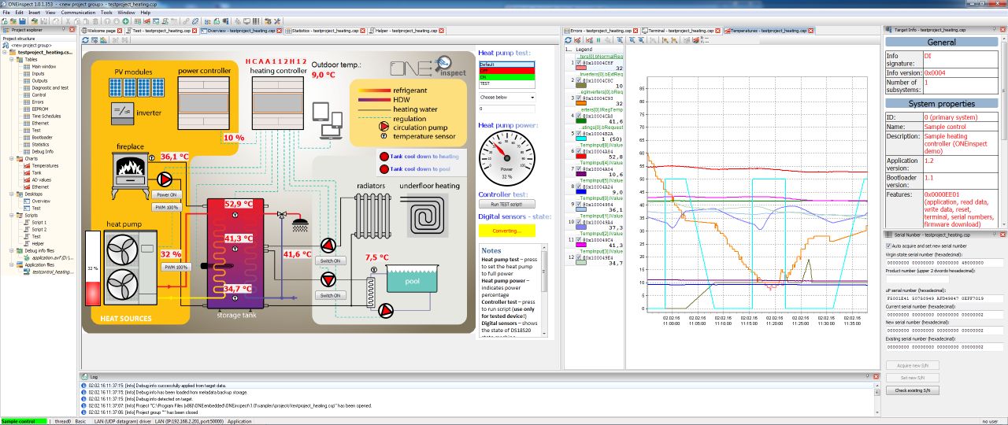Toggle legend checkbox for series 6 value 52,8

(579, 150)
